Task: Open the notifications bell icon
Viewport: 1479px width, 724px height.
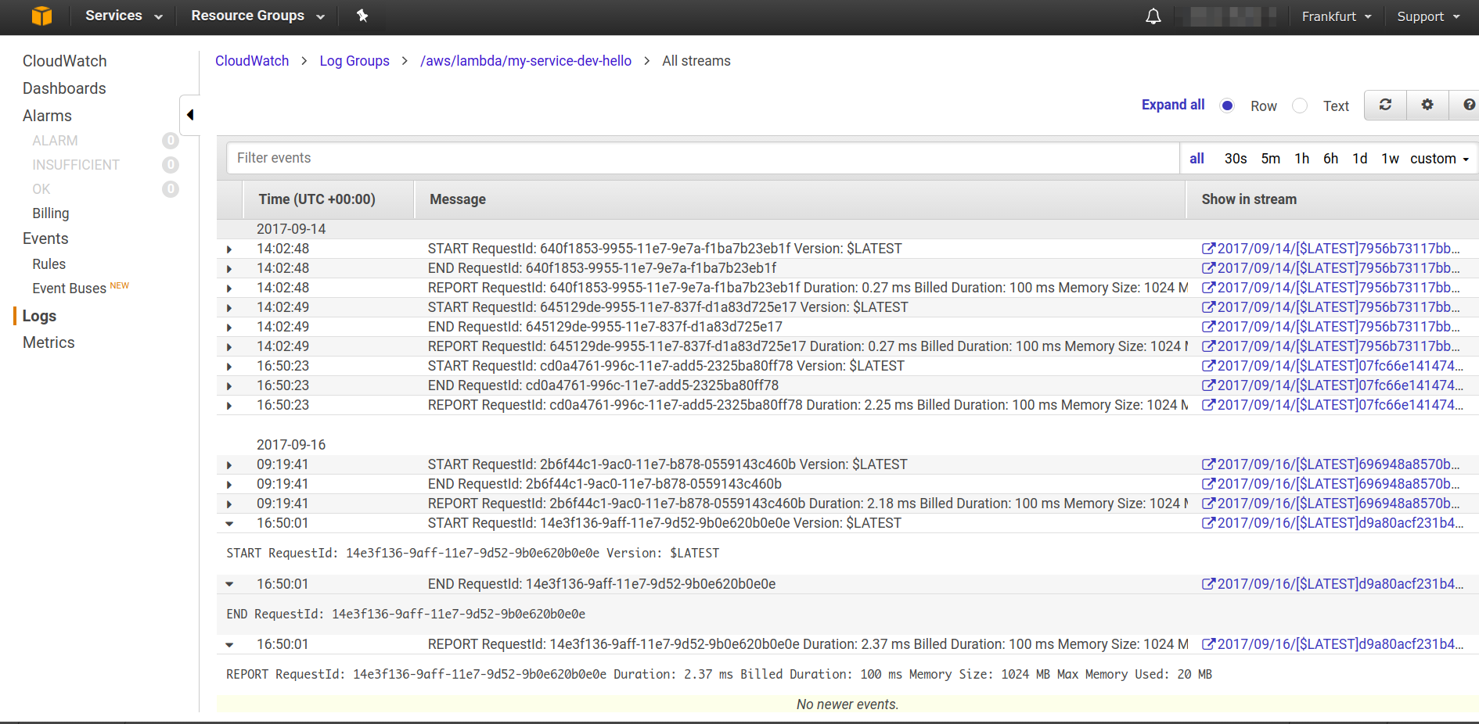Action: [1153, 16]
